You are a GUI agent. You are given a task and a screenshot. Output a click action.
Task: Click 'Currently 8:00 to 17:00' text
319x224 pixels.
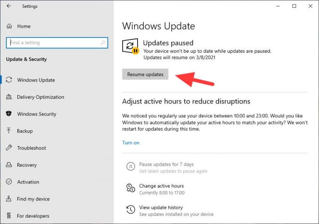[x=162, y=193]
